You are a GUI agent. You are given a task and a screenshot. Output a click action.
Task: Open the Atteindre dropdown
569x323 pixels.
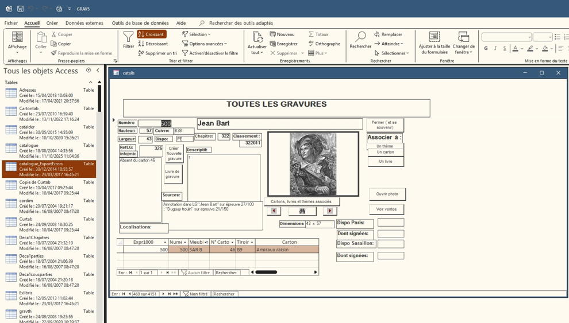coord(389,44)
